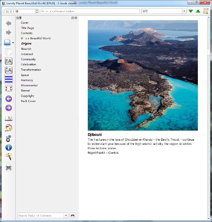This screenshot has width=212, height=222.
Task: Go to the Untamed chapter
Action: click(27, 54)
